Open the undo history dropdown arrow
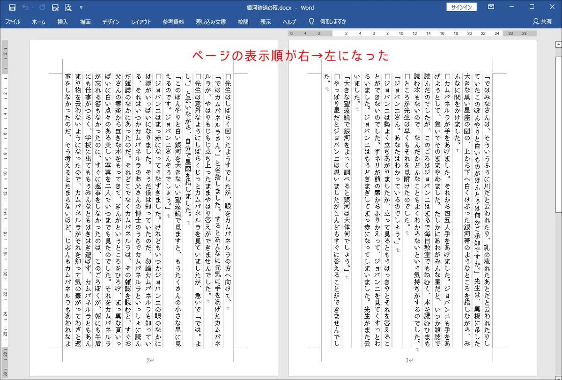Viewport: 562px width, 380px height. click(33, 7)
